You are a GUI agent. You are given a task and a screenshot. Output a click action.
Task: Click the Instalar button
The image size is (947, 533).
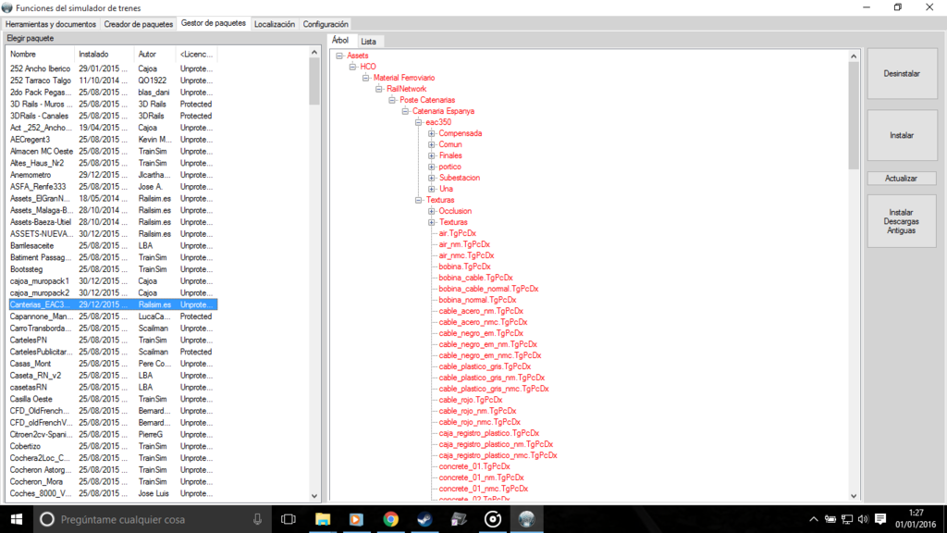pos(902,135)
